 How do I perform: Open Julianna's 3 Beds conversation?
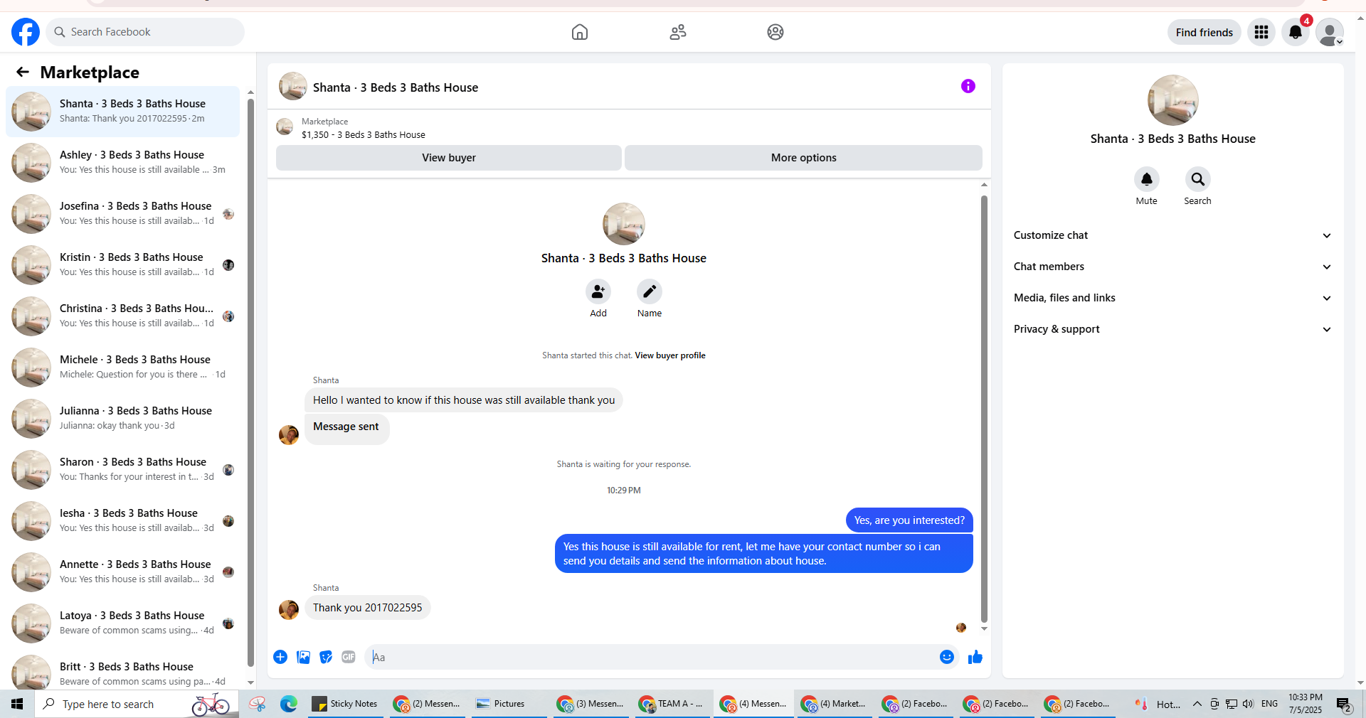click(x=122, y=419)
